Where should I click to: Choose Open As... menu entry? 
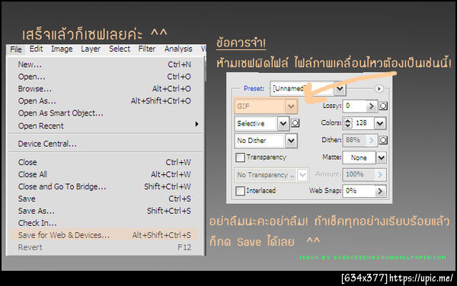(104, 101)
